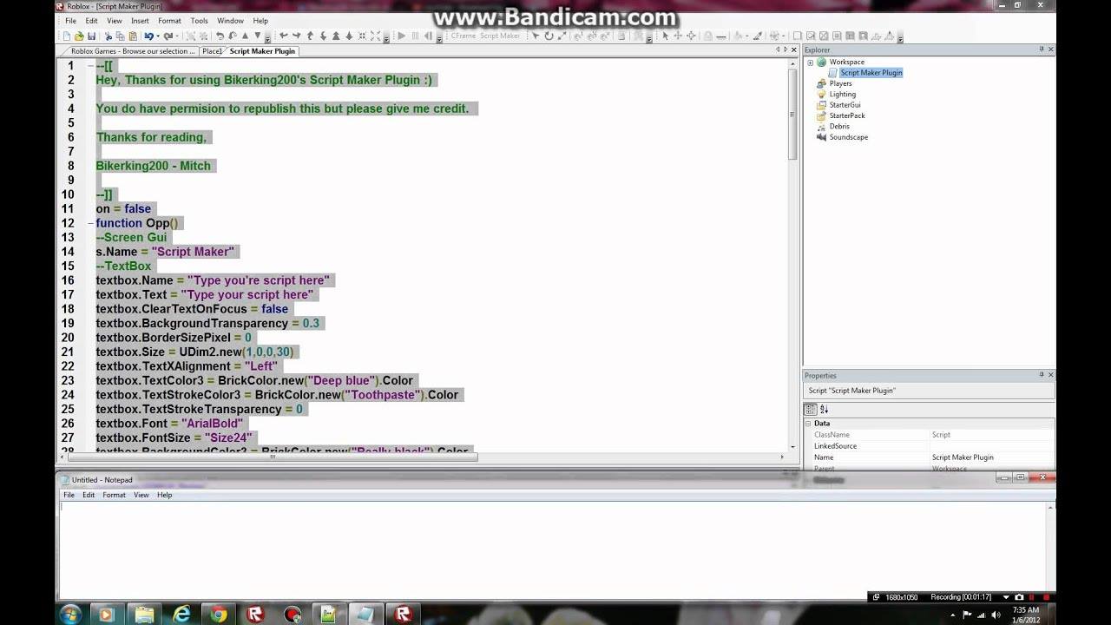Click the Play triangle in the Roblox toolbar
The height and width of the screenshot is (625, 1111).
401,36
